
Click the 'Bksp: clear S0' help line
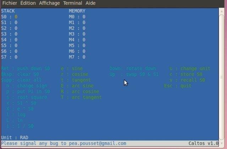tap(20, 74)
